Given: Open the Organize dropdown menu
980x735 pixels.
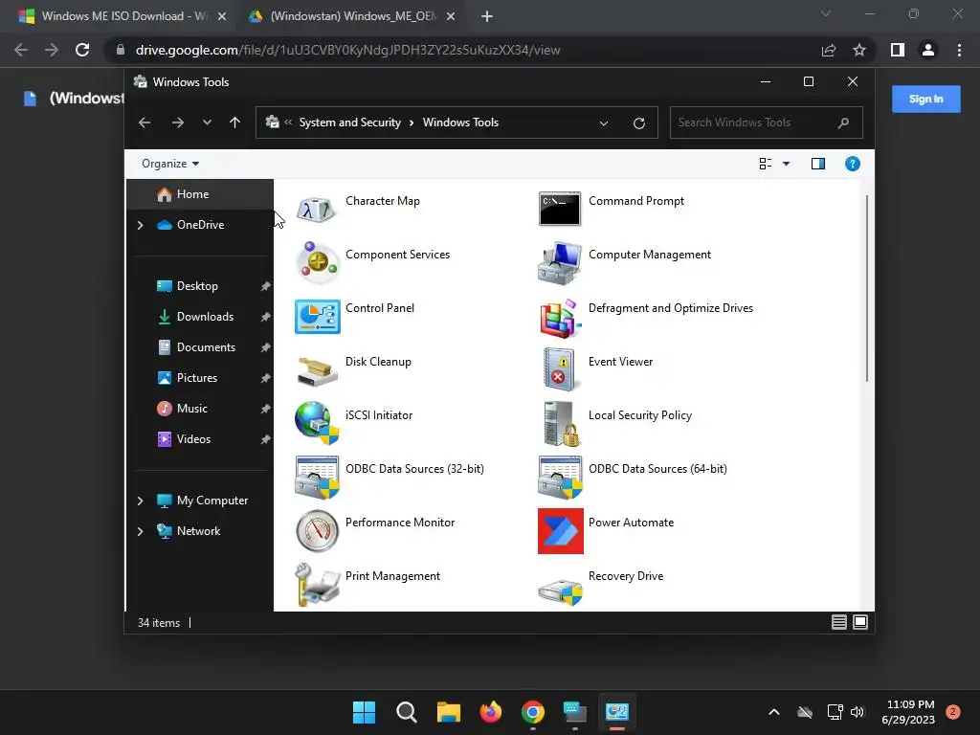Looking at the screenshot, I should 170,163.
